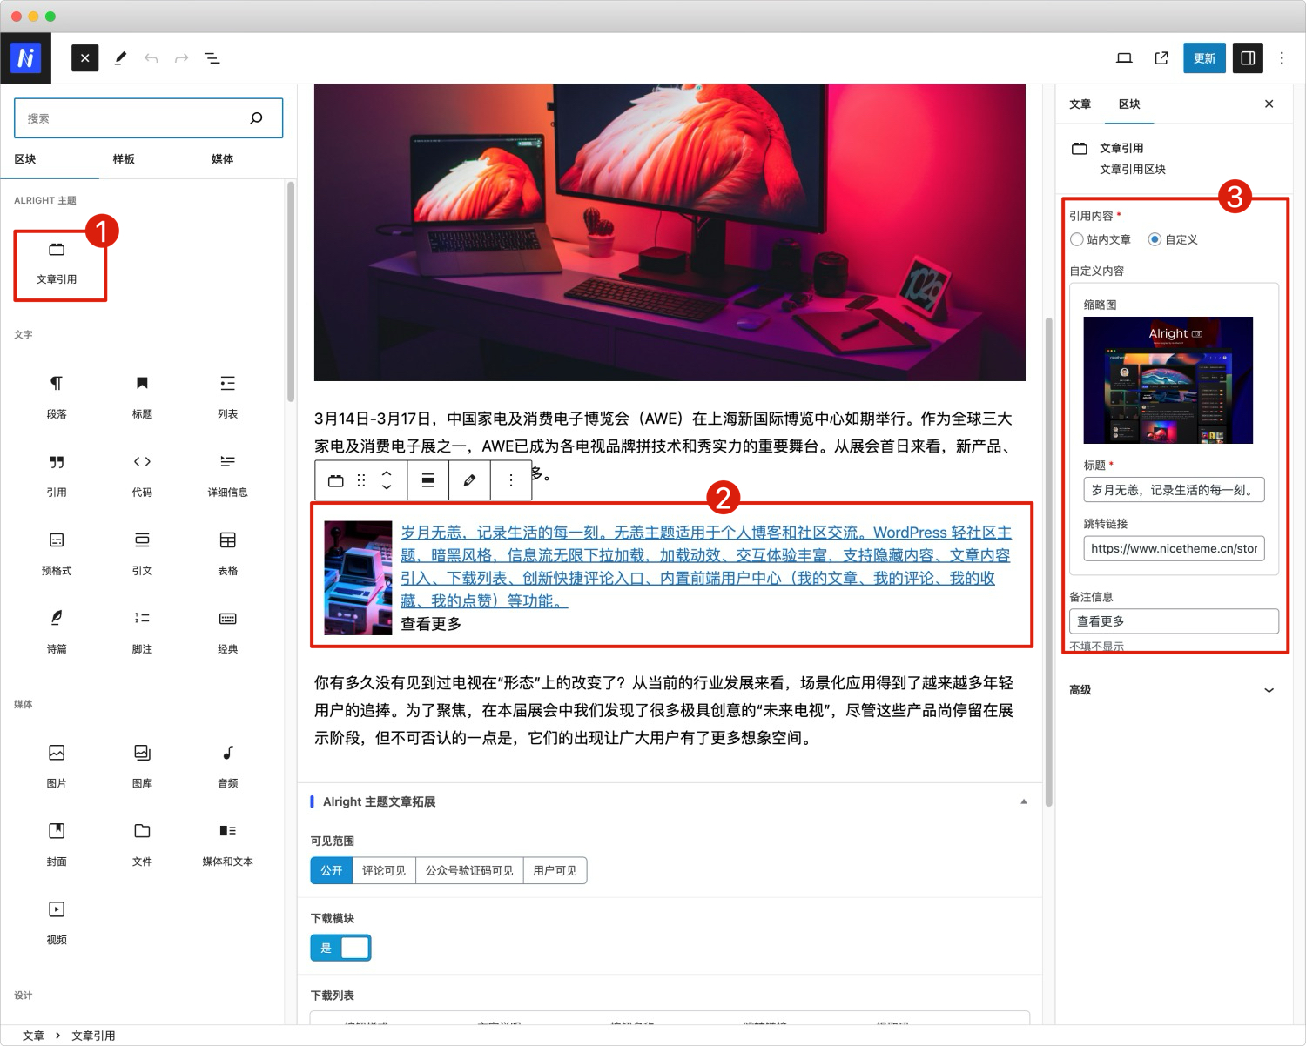Set visibility to 公众号验证码可见
The width and height of the screenshot is (1306, 1046).
pos(469,870)
